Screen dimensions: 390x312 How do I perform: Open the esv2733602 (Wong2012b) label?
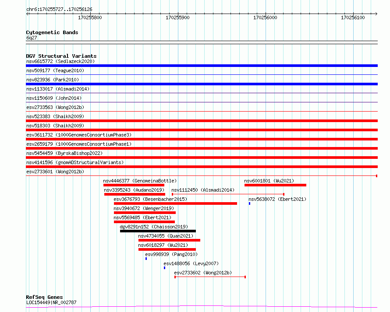point(203,273)
